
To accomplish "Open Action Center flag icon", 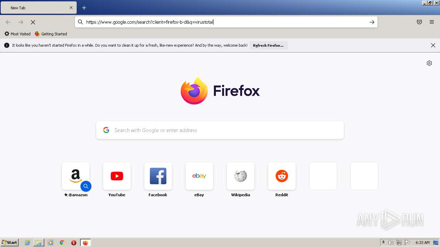I will coord(407,243).
